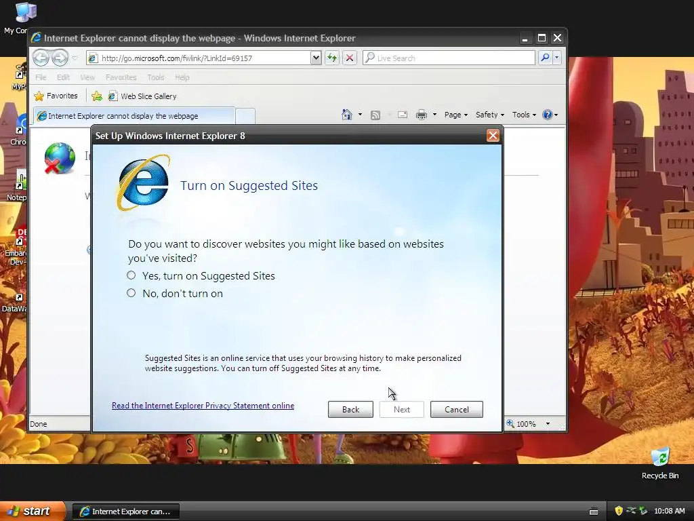Open the search provider dropdown arrow

pos(557,58)
